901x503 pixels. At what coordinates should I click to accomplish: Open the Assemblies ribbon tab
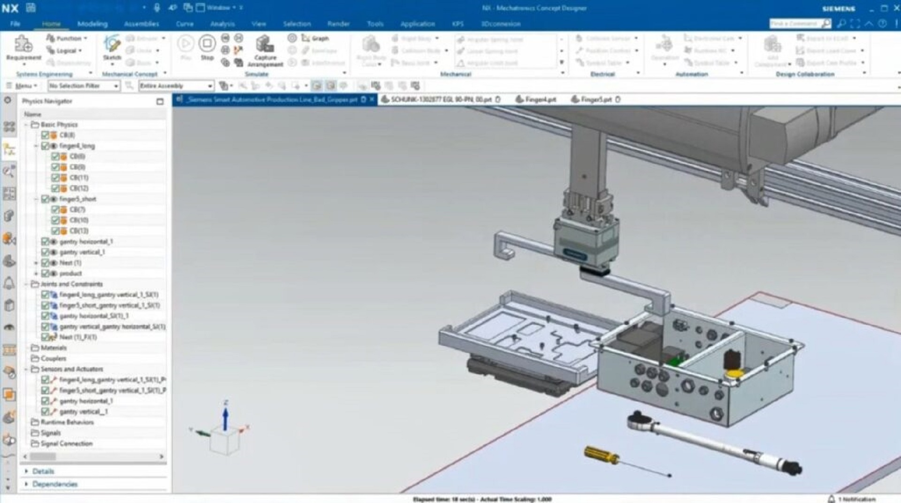pos(141,24)
